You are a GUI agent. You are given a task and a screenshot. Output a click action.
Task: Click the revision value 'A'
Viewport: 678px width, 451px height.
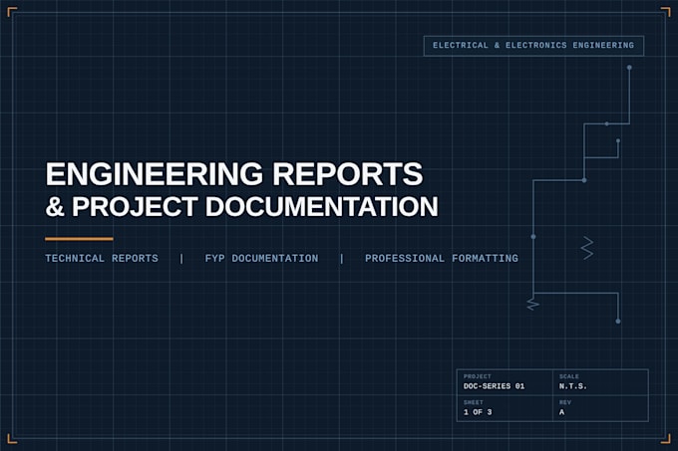(x=561, y=412)
